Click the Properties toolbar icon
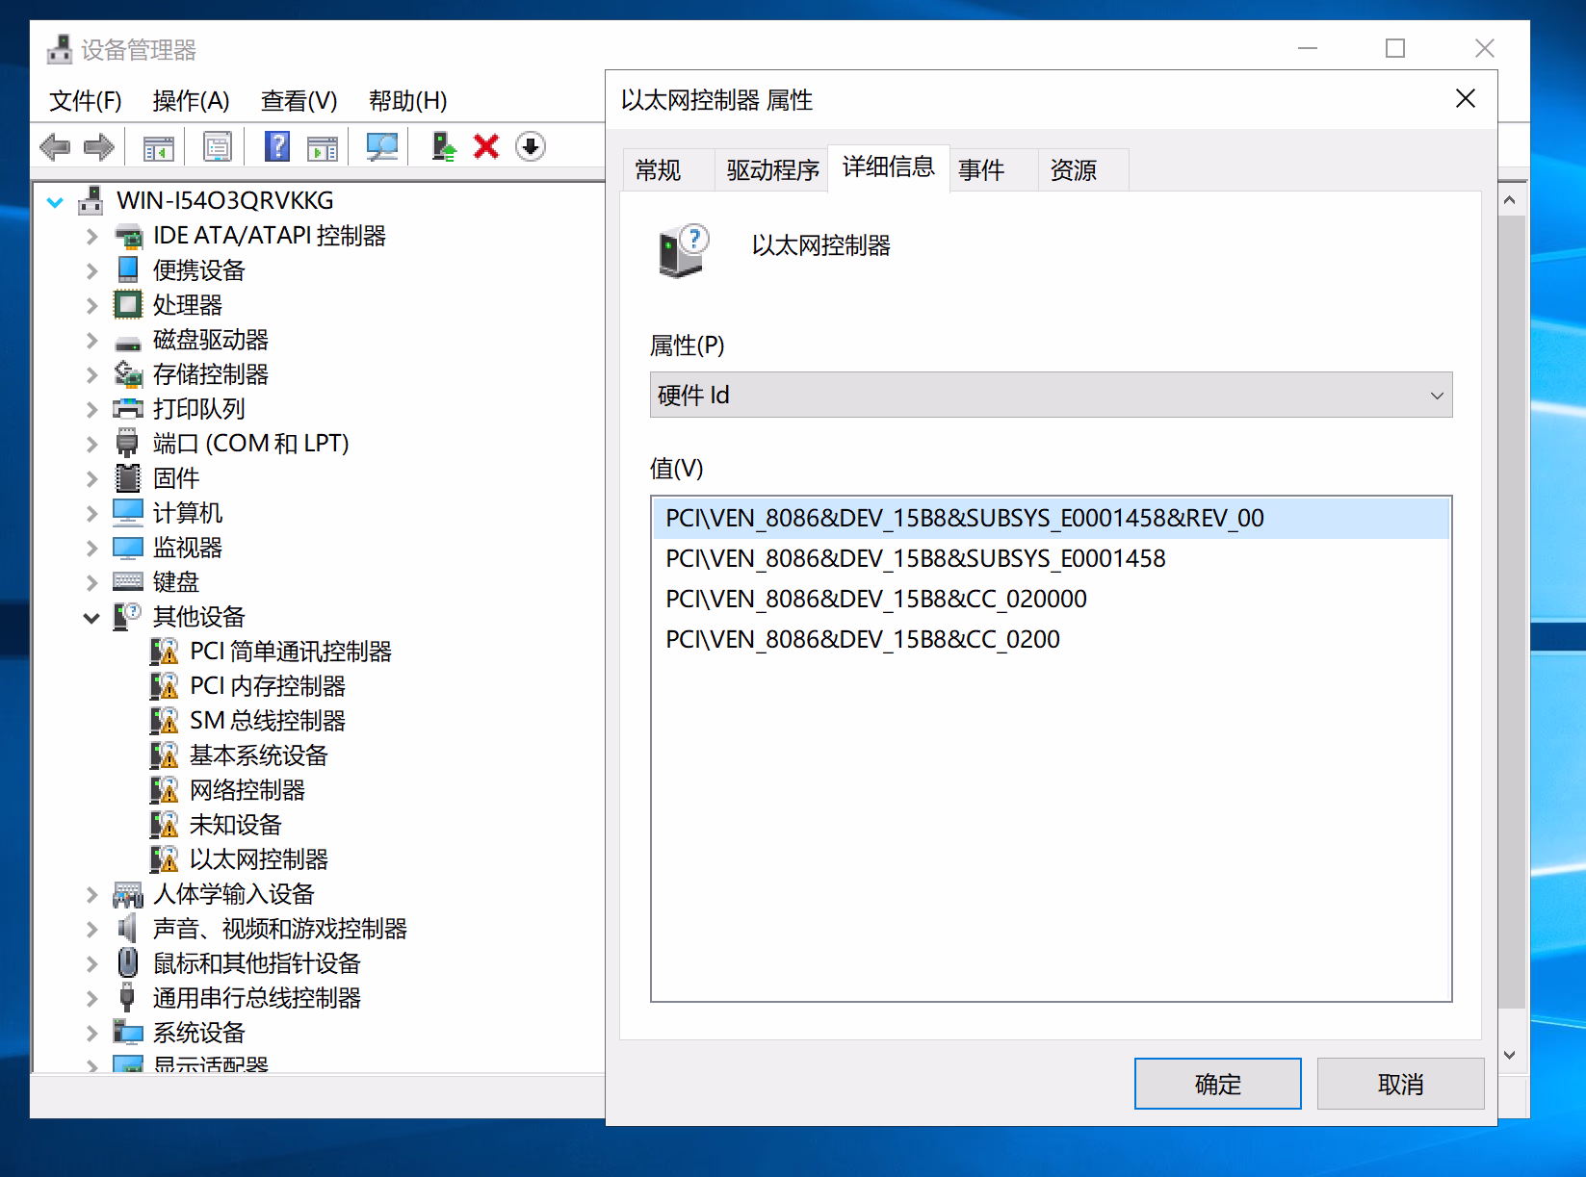Screen dimensions: 1586x1177 (x=218, y=146)
